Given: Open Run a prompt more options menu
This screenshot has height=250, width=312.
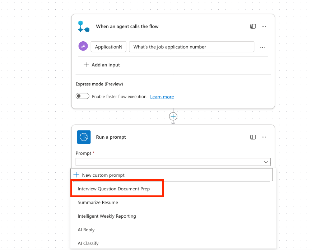Looking at the screenshot, I should [264, 137].
